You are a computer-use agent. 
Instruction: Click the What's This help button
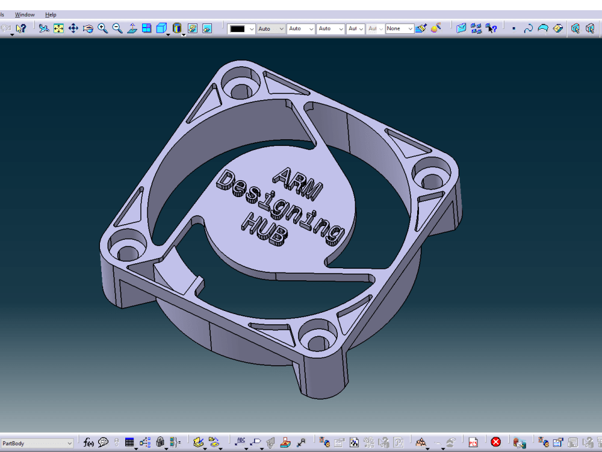coord(491,28)
